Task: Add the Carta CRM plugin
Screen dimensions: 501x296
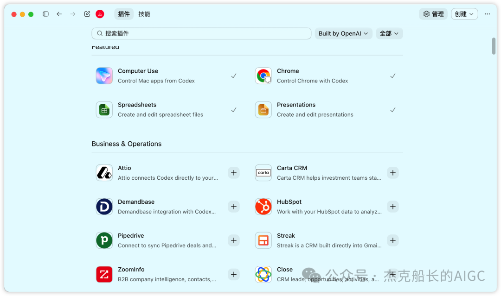Action: (x=393, y=173)
